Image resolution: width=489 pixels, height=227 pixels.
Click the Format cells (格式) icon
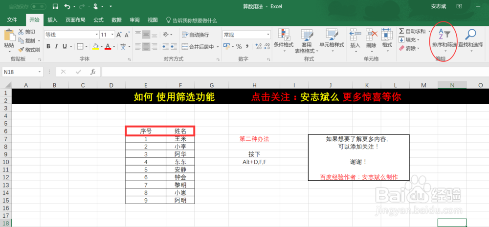coord(387,35)
